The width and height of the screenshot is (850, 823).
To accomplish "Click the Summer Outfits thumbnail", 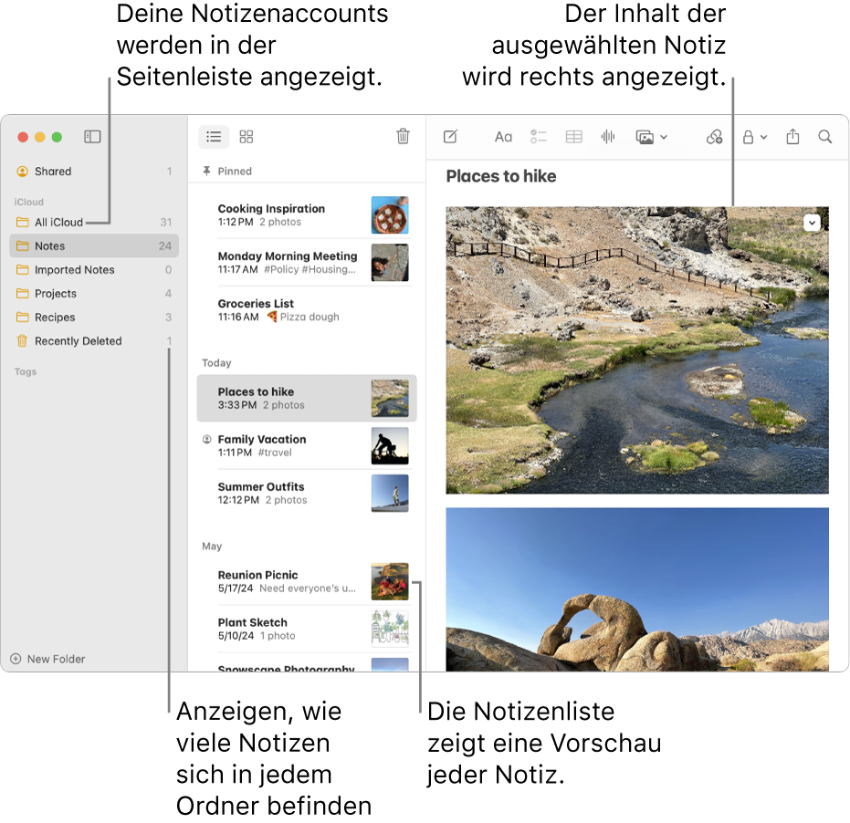I will pyautogui.click(x=390, y=494).
